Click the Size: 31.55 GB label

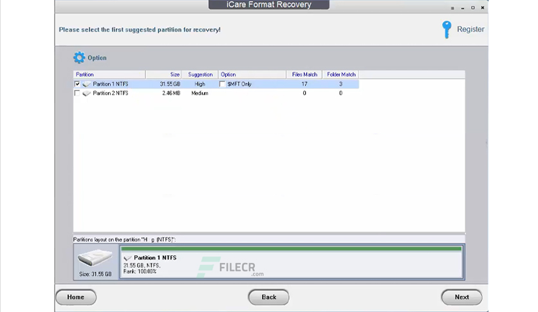[95, 274]
